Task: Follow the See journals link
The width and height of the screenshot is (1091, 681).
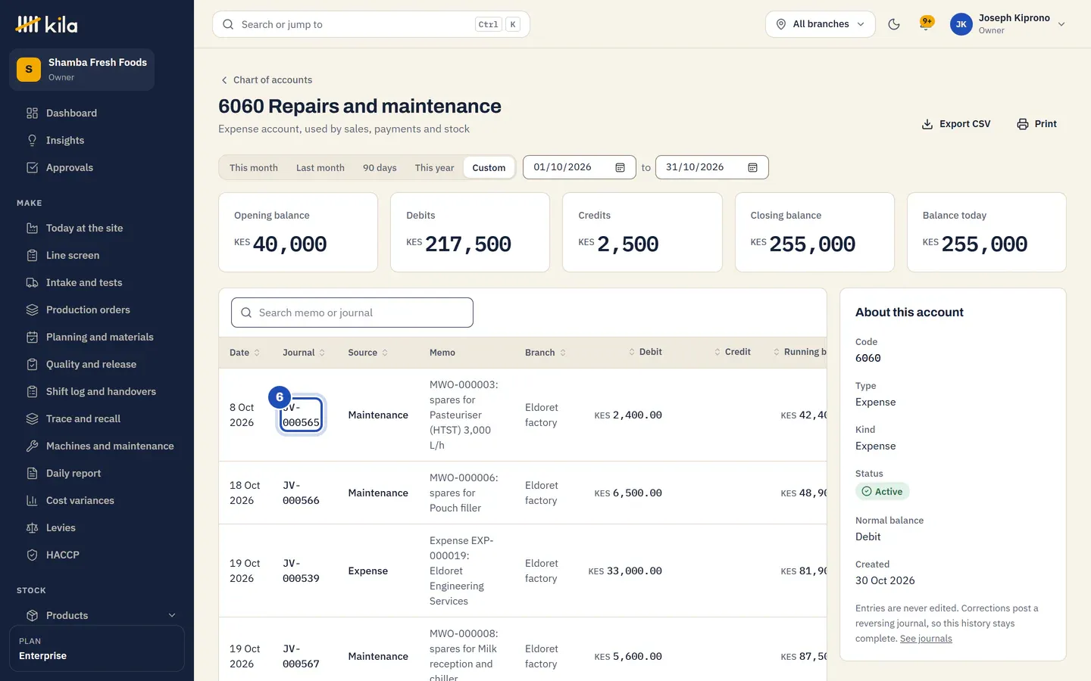Action: pos(926,639)
